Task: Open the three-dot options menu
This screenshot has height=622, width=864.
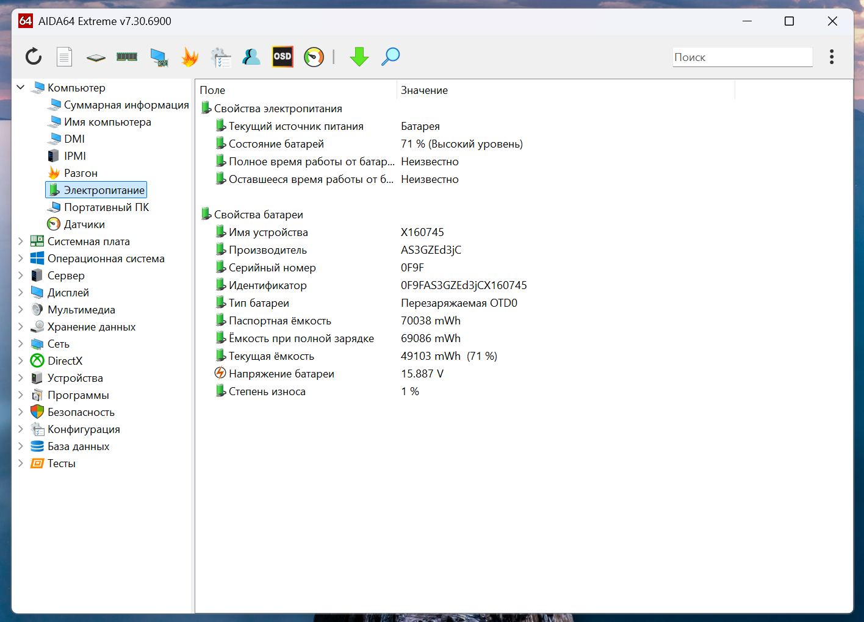Action: [x=832, y=57]
